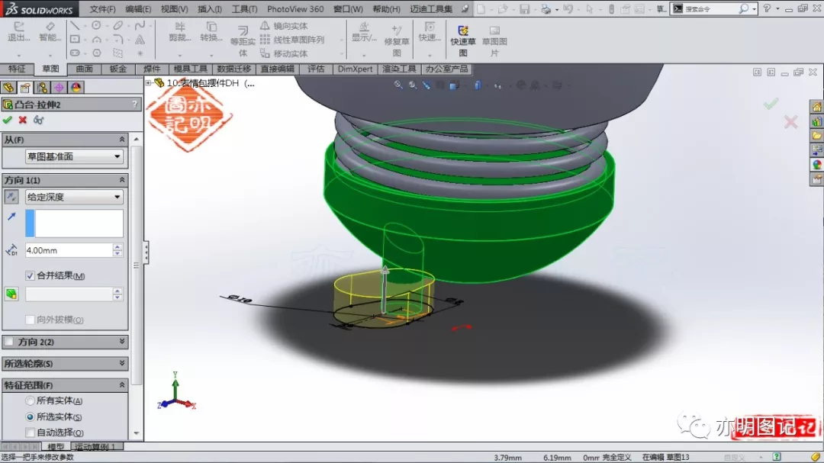Click the Zoom to Fit icon in the viewport
Viewport: 824px width, 463px height.
tap(398, 85)
